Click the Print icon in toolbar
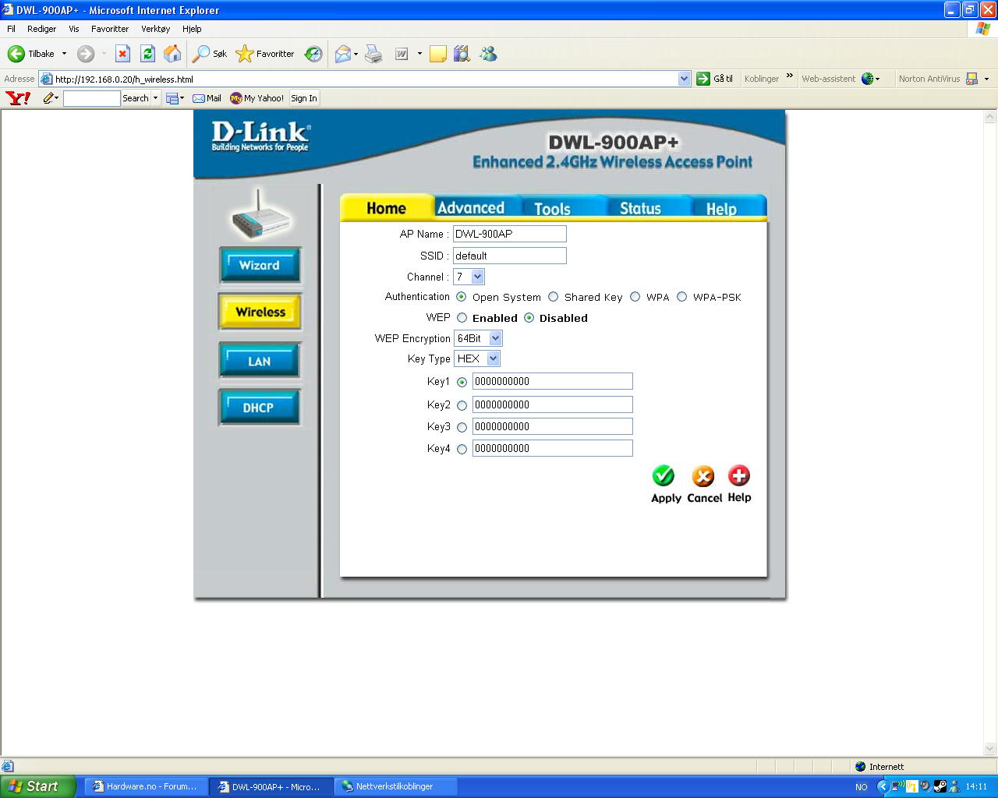The width and height of the screenshot is (998, 798). tap(374, 54)
